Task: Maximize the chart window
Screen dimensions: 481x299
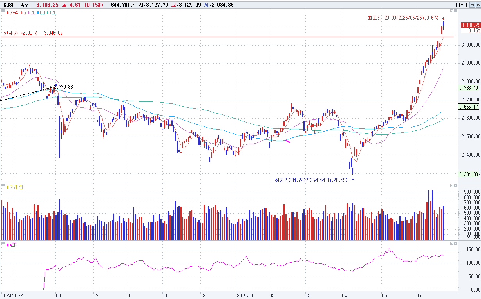Action: pyautogui.click(x=472, y=5)
